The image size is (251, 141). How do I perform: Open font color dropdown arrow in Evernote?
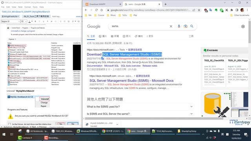tap(32, 22)
